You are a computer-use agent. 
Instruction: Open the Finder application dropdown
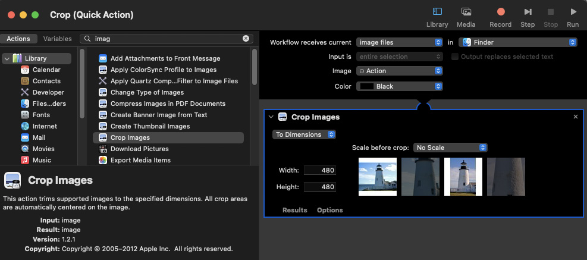tap(518, 42)
